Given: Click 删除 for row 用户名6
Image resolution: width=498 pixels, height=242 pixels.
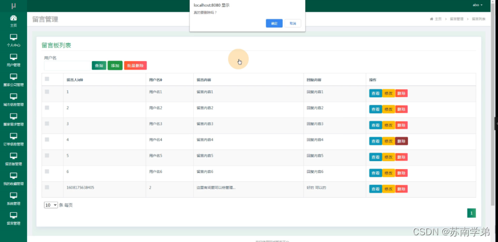Looking at the screenshot, I should (x=402, y=173).
